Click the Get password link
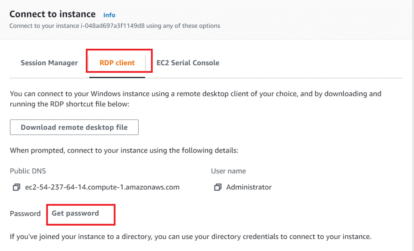The height and width of the screenshot is (251, 414). pos(75,214)
